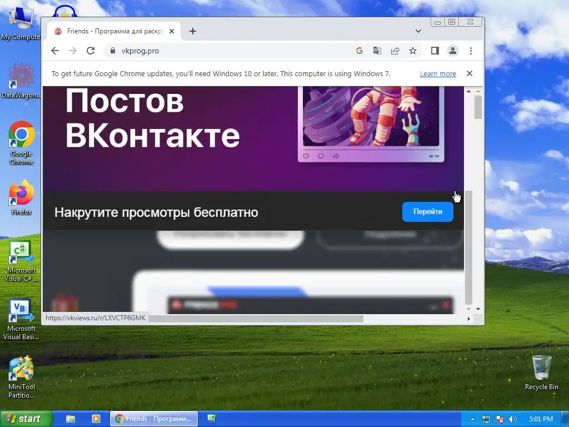The image size is (569, 427).
Task: Click the horizontal scrollbar right arrow
Action: tap(468, 319)
